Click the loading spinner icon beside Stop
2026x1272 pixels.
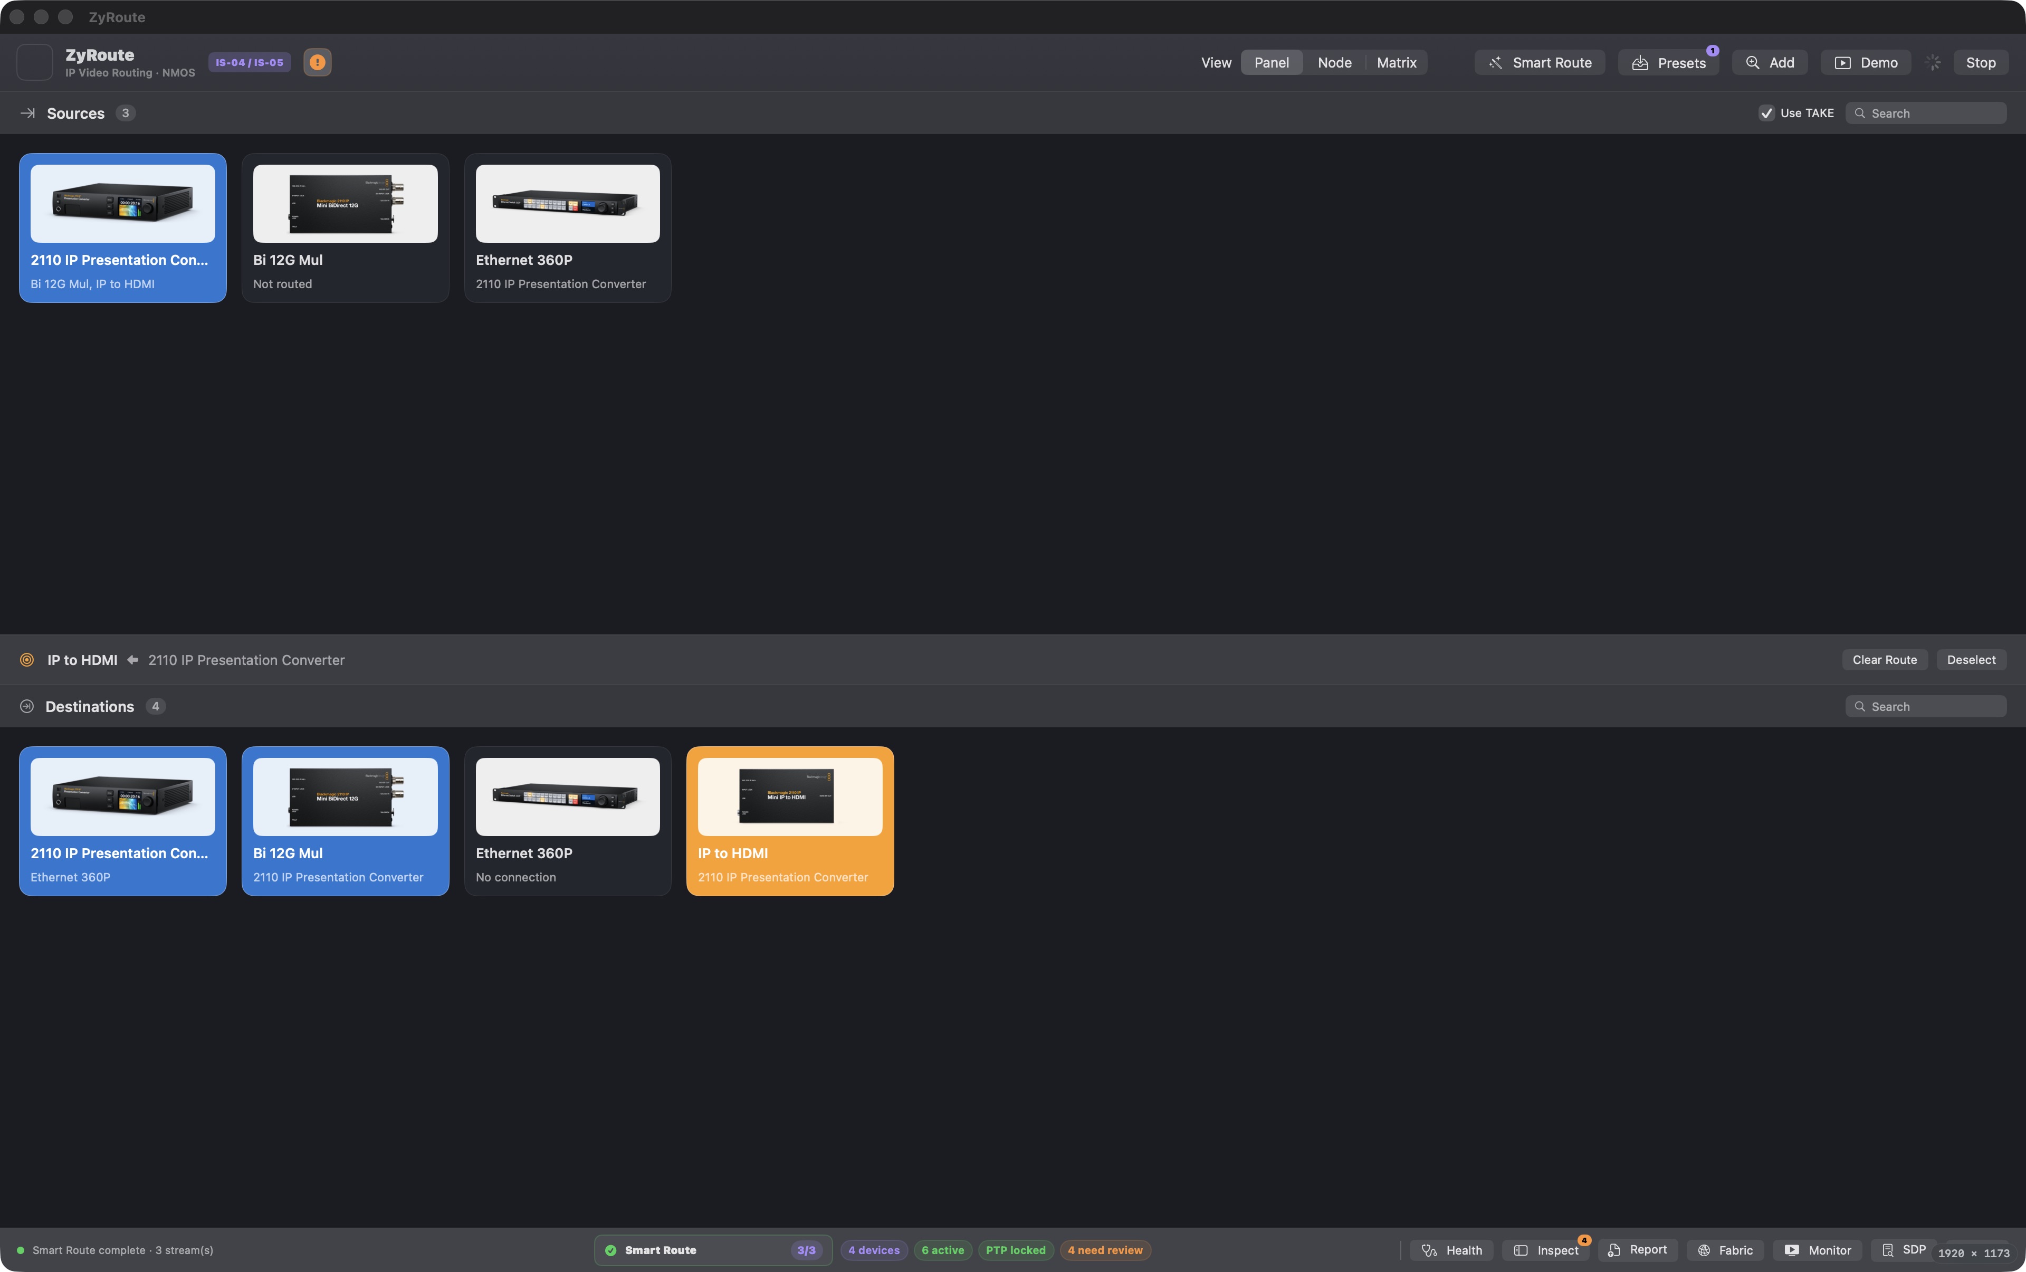pos(1933,62)
